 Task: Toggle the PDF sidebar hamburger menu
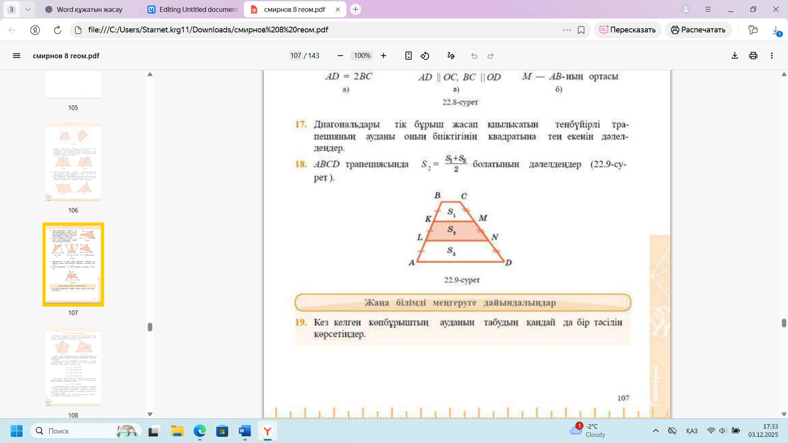16,56
